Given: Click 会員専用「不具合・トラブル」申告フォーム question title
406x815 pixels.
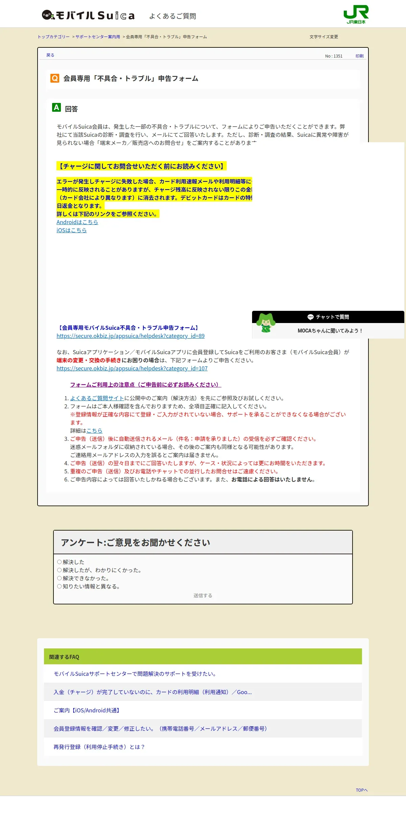Looking at the screenshot, I should tap(131, 79).
